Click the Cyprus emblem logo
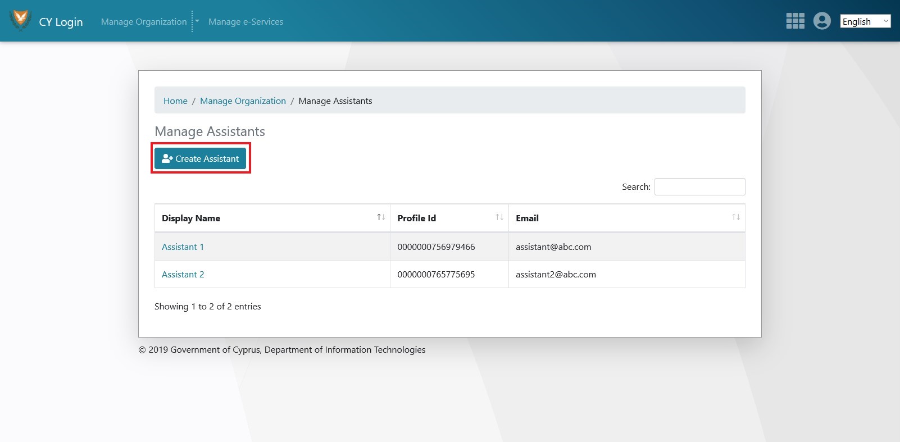Viewport: 900px width, 442px height. click(21, 20)
